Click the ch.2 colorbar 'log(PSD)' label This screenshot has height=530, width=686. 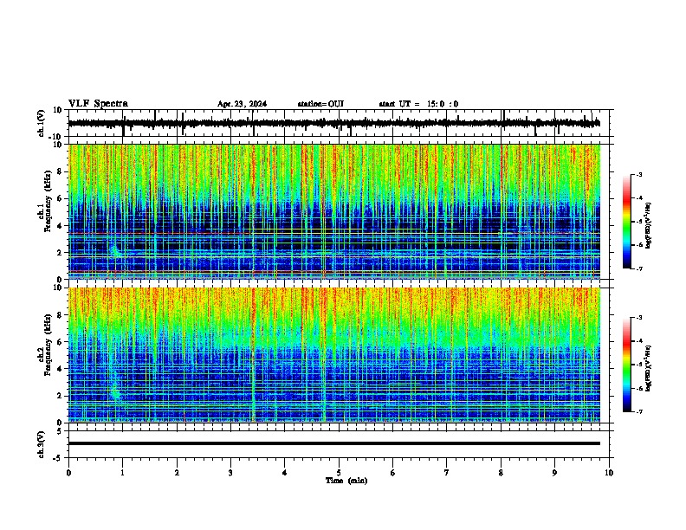[648, 368]
